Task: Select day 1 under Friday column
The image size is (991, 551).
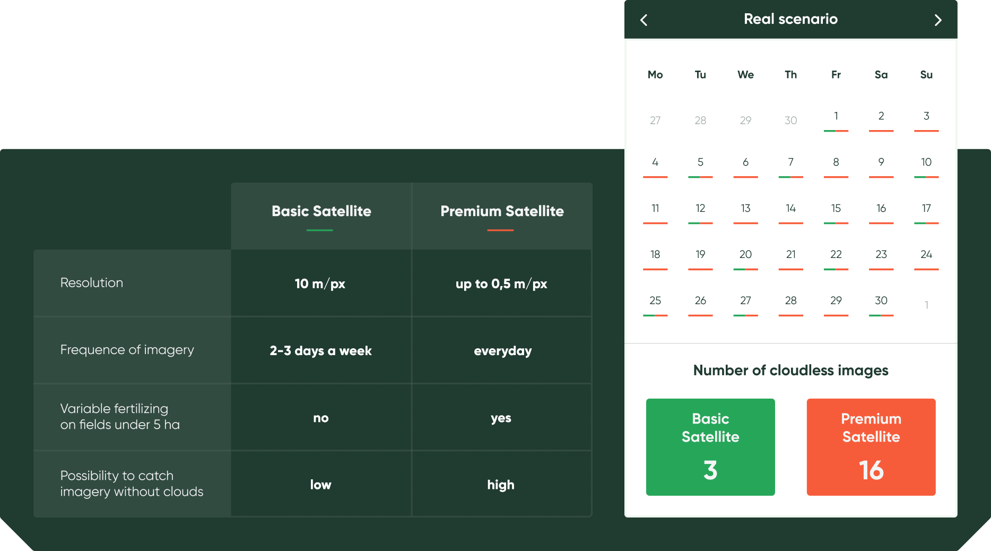Action: 836,120
